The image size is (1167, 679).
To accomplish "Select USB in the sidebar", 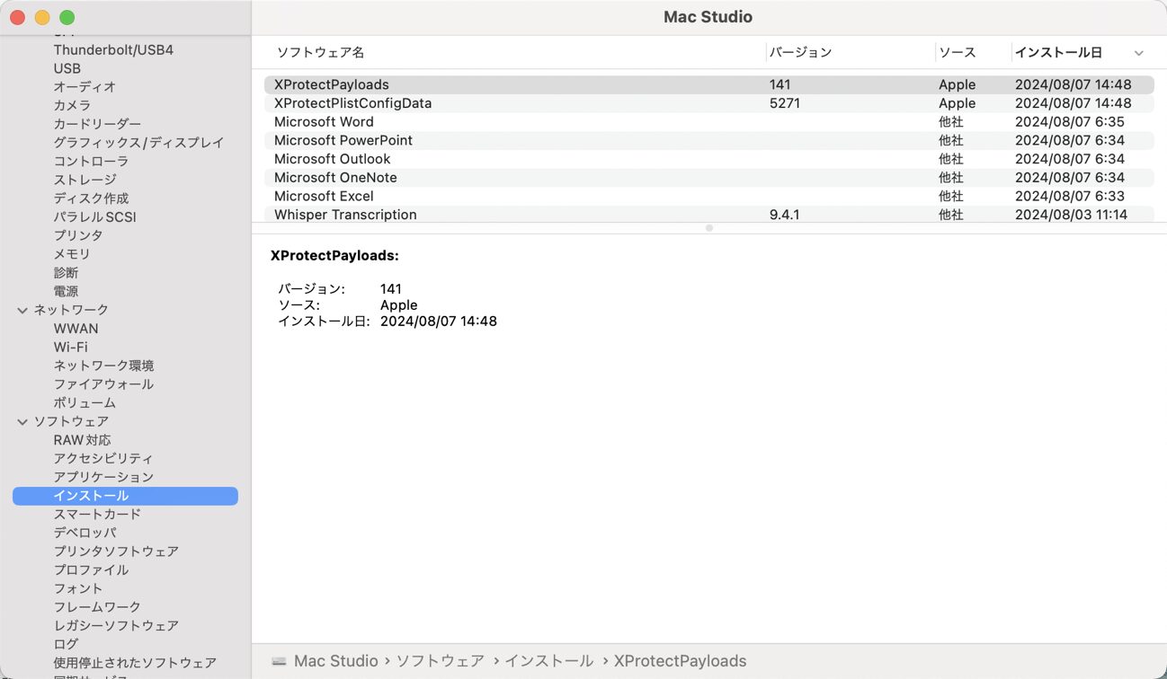I will tap(67, 68).
